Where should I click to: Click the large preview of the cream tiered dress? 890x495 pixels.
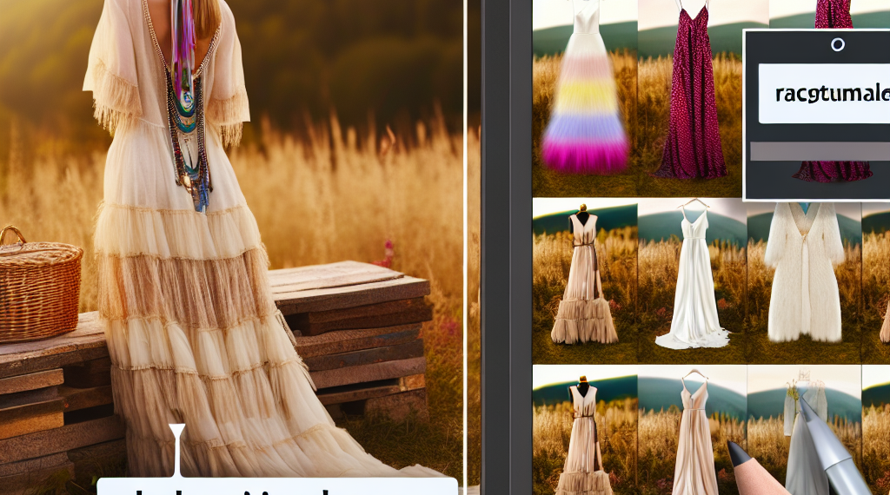(x=232, y=238)
